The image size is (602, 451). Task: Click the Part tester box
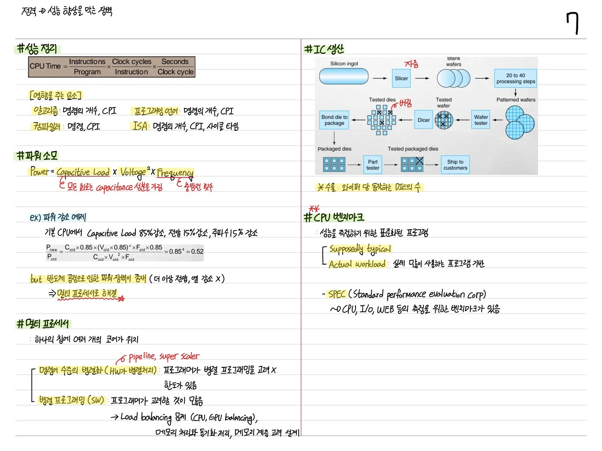[373, 165]
